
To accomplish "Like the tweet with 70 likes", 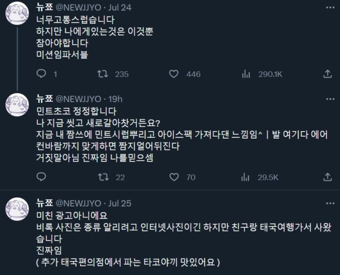I will pos(174,178).
